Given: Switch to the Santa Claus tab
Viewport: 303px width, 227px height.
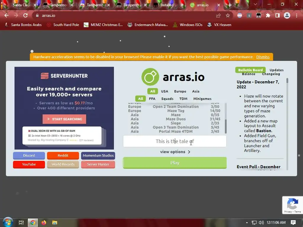Looking at the screenshot, I should click(22, 5).
